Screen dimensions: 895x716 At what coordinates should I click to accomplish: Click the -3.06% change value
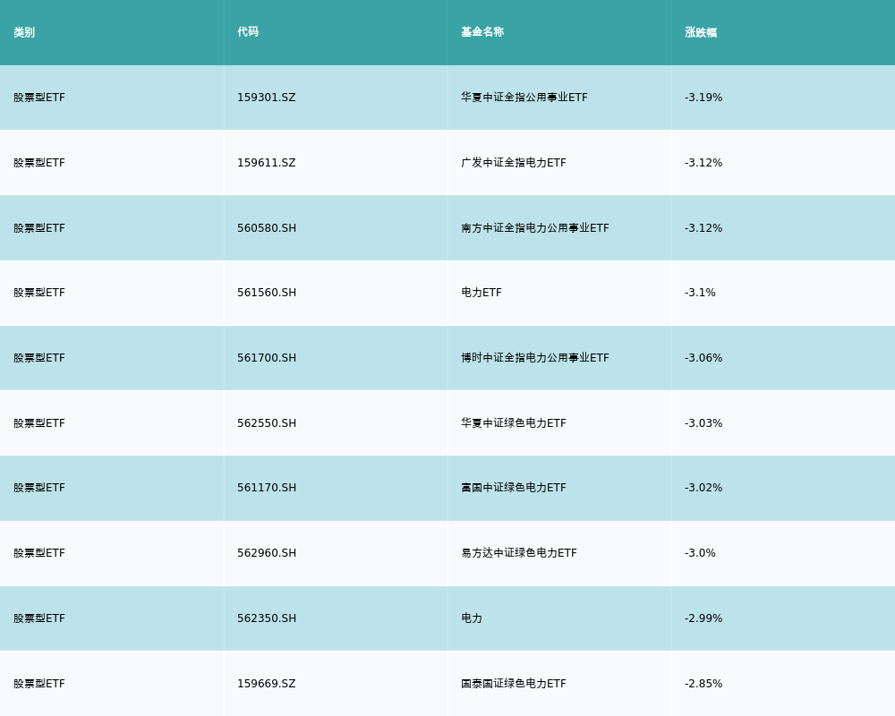[703, 358]
